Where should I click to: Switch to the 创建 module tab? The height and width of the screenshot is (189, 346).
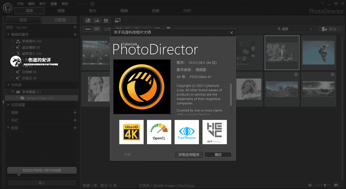coord(156,11)
